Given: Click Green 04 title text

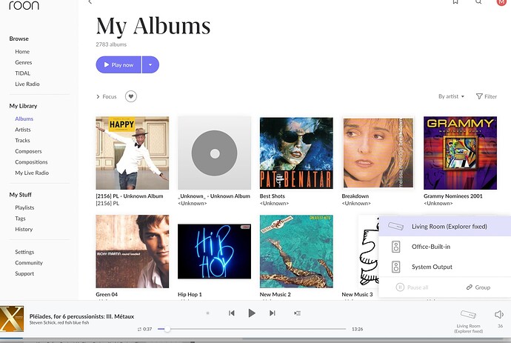Looking at the screenshot, I should coord(107,294).
